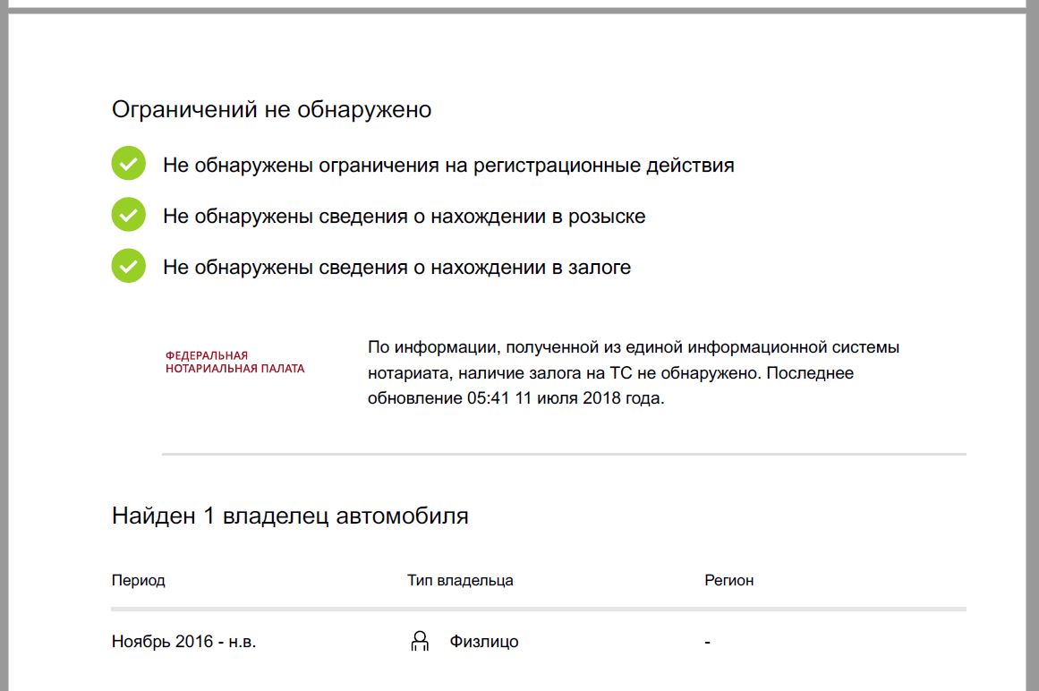Click green checkmark beside 'в розыске' line
Screen dimensions: 1039x691
point(129,216)
